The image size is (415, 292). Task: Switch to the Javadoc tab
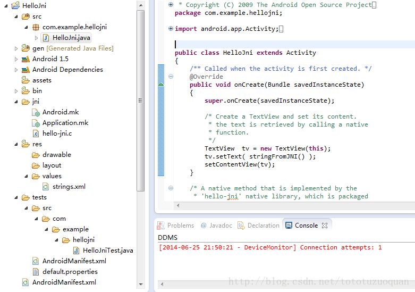tap(216, 226)
